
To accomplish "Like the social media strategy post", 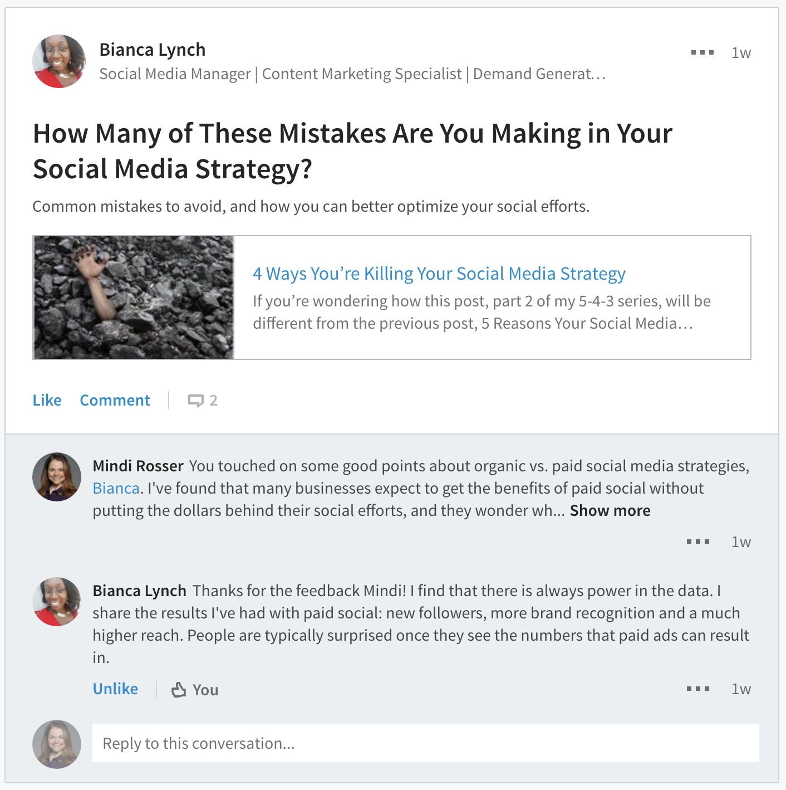I will click(x=47, y=401).
